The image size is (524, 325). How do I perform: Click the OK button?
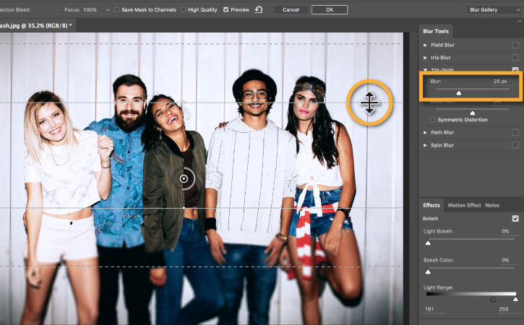(x=330, y=9)
